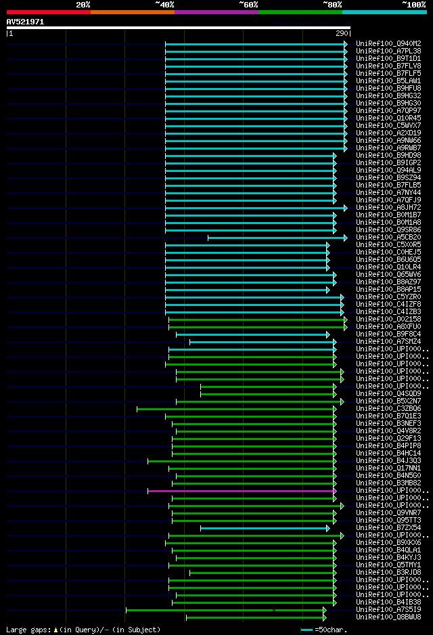Click the UniRef100_A9NW66 entry
This screenshot has width=433, height=635.
coord(388,141)
